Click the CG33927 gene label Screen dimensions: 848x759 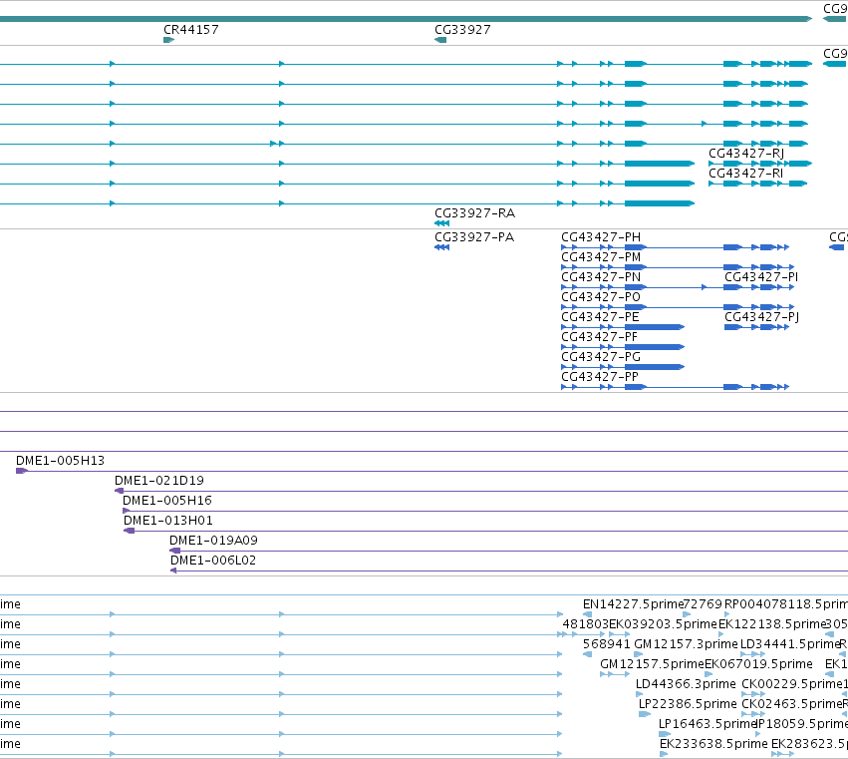click(462, 30)
